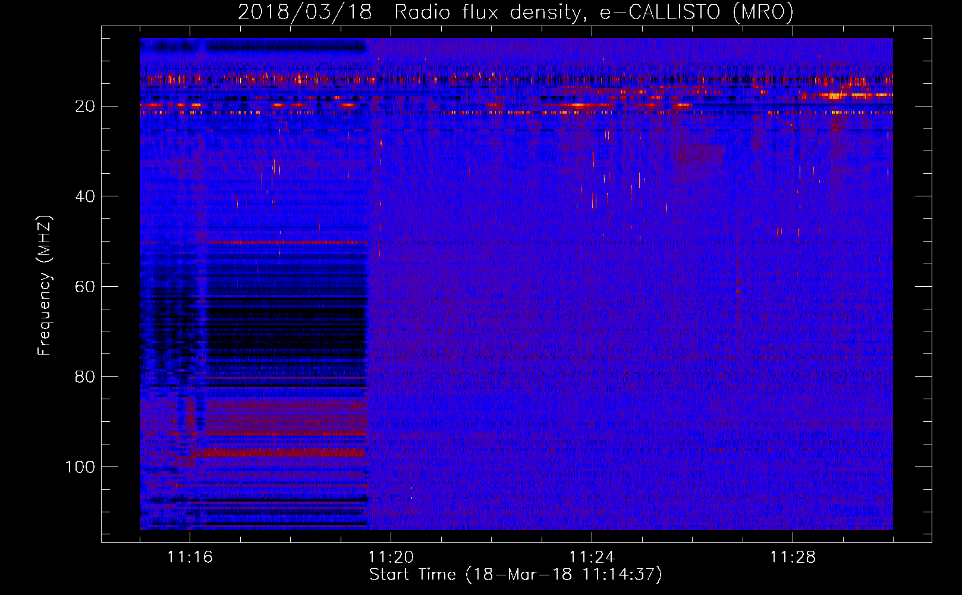Click the 60 MHz frequency tick label
The width and height of the screenshot is (962, 595).
pos(85,287)
